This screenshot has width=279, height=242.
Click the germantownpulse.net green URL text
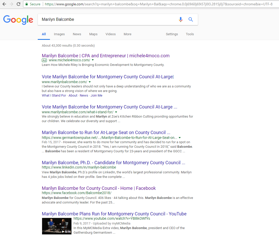coord(109,138)
